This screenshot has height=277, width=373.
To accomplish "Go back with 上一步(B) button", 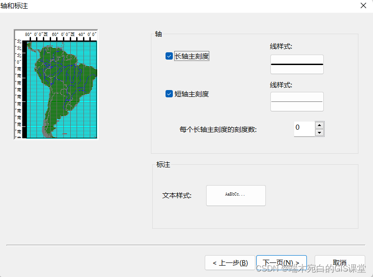I will tap(230, 263).
